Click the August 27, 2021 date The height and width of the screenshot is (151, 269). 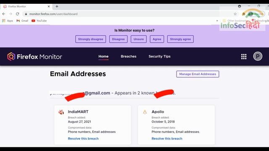point(79,122)
